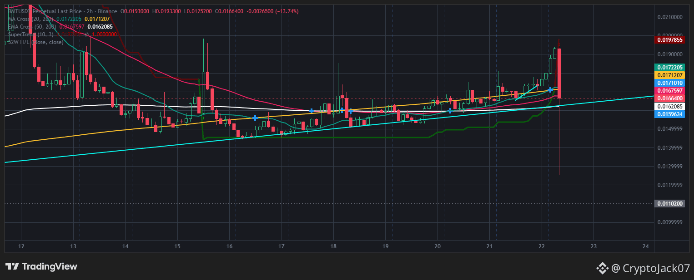Click the yellow 0.0171207 price label

[x=669, y=75]
